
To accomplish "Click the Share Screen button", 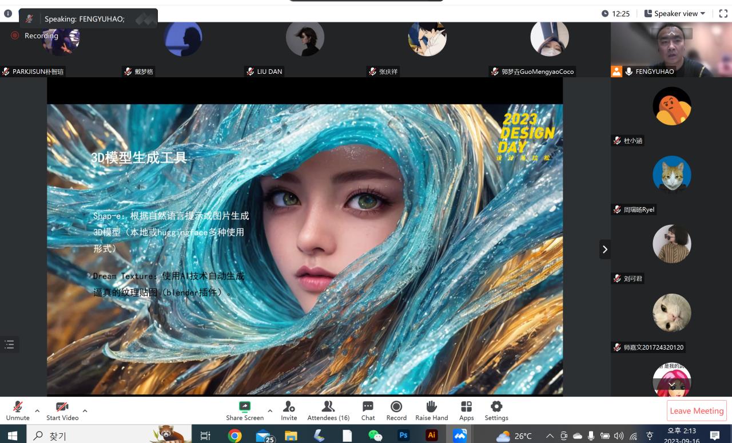I will [x=245, y=410].
